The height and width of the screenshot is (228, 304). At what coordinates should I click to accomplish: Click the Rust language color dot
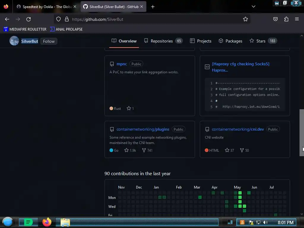111,108
